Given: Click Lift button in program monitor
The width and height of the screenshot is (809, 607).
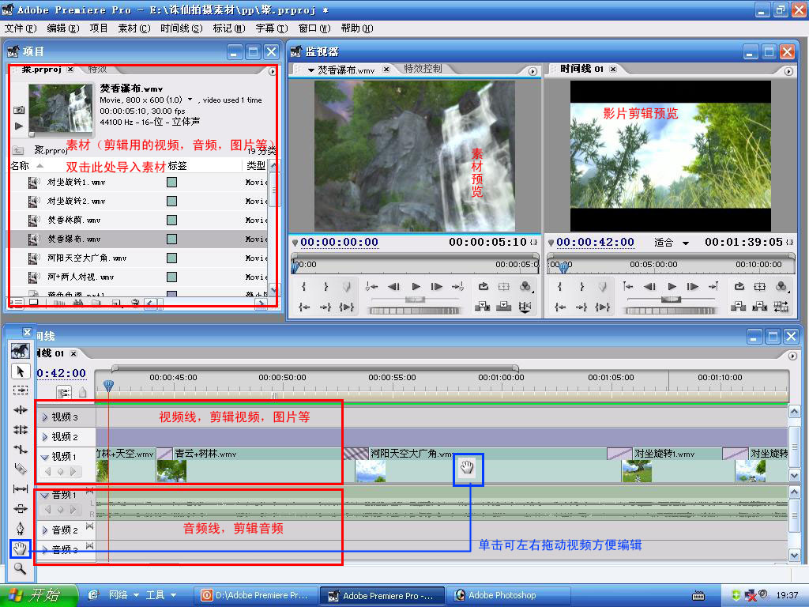Looking at the screenshot, I should click(739, 307).
